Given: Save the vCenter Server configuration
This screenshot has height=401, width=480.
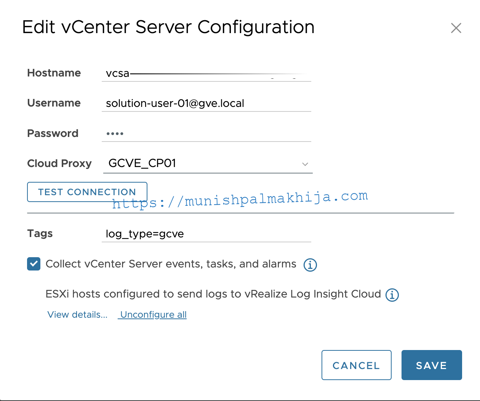Looking at the screenshot, I should point(432,365).
